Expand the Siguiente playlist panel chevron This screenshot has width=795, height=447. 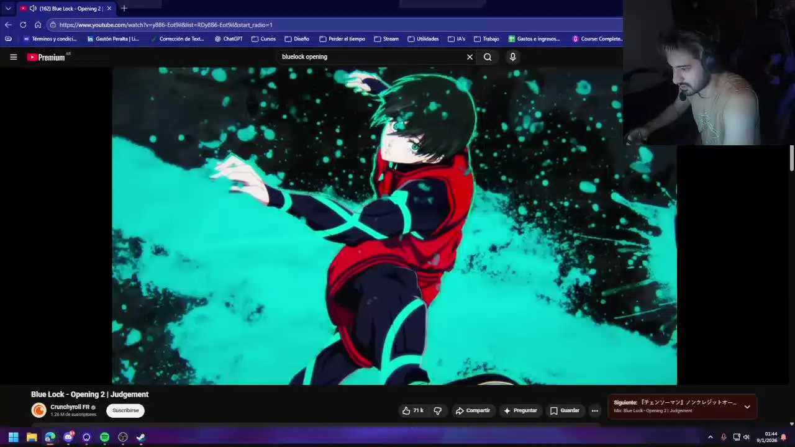click(747, 407)
